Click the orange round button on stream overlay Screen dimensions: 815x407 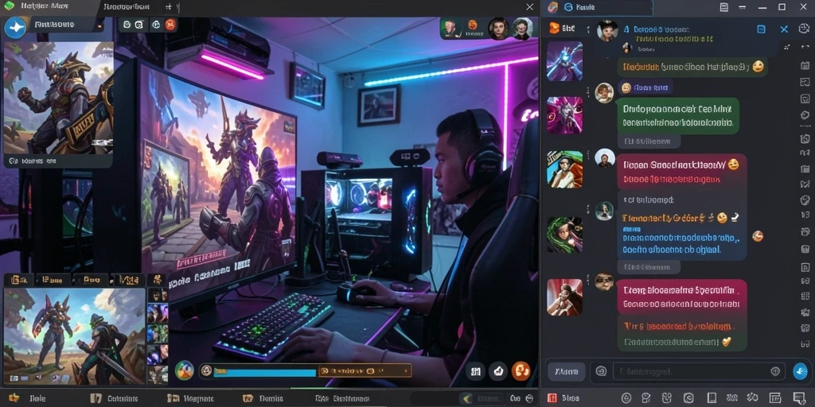[x=521, y=370]
